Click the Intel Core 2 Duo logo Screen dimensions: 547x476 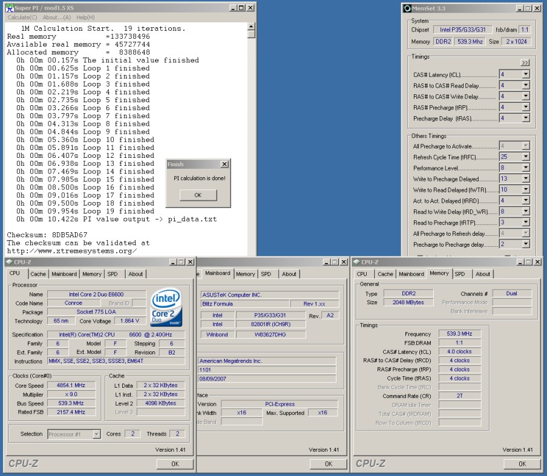click(166, 307)
